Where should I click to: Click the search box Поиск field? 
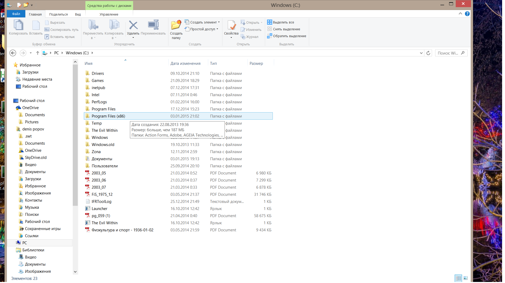point(448,53)
